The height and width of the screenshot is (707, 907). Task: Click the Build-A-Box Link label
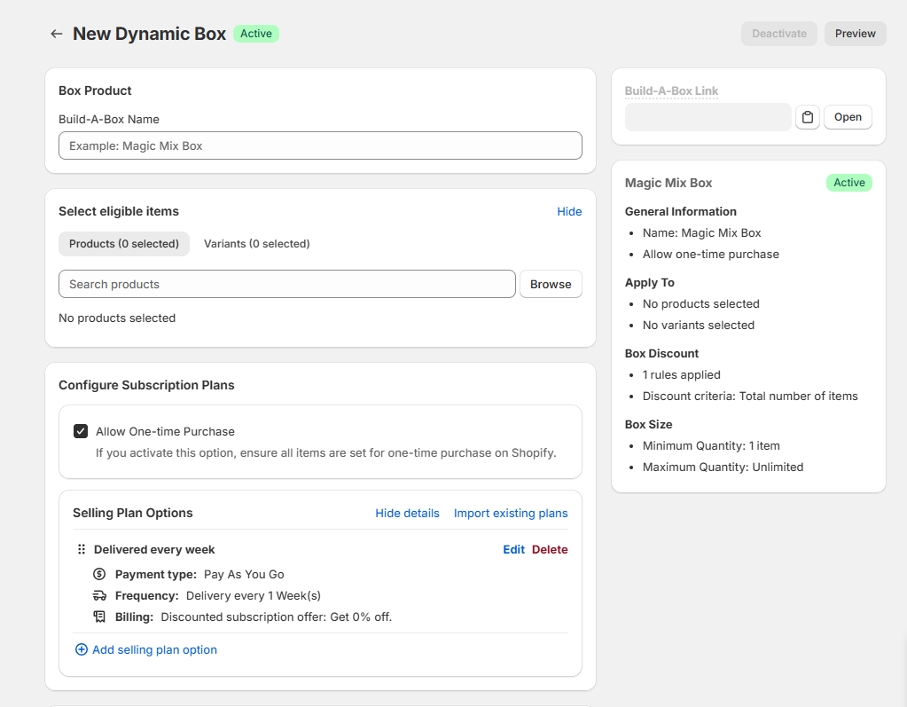click(x=671, y=90)
